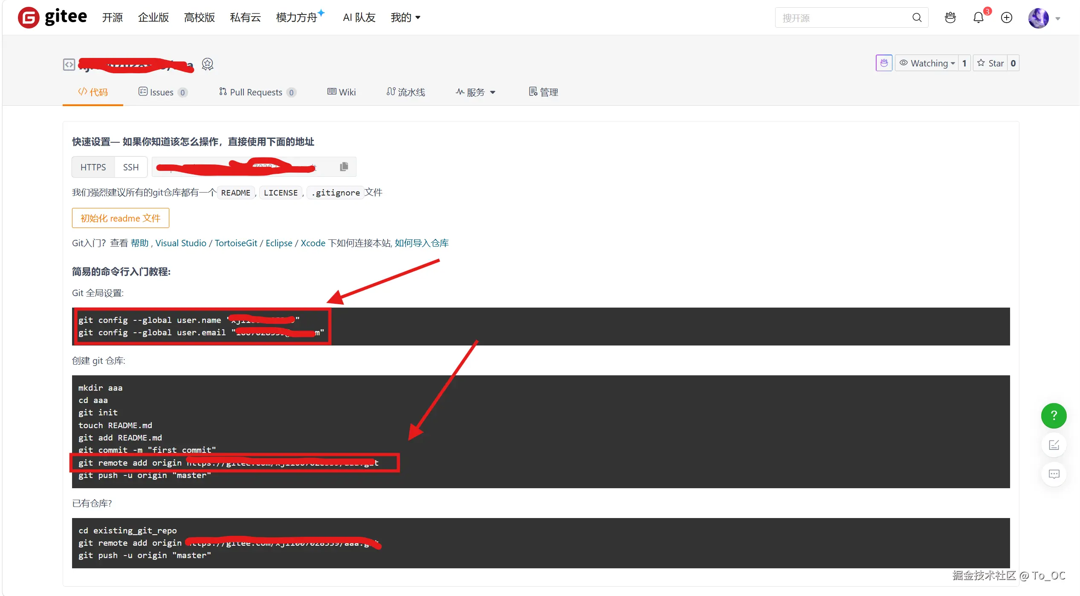This screenshot has height=596, width=1080.
Task: Open the AI assistant robot icon in header
Action: pos(950,17)
